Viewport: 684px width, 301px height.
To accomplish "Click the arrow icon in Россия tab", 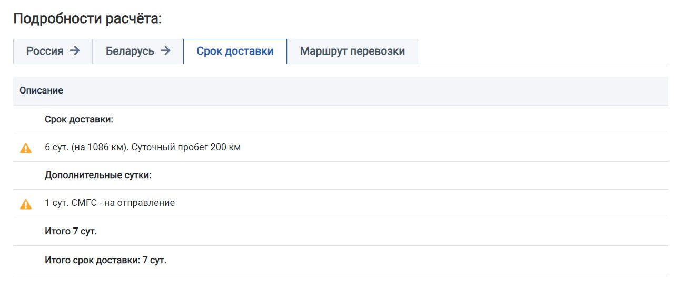I will (75, 51).
